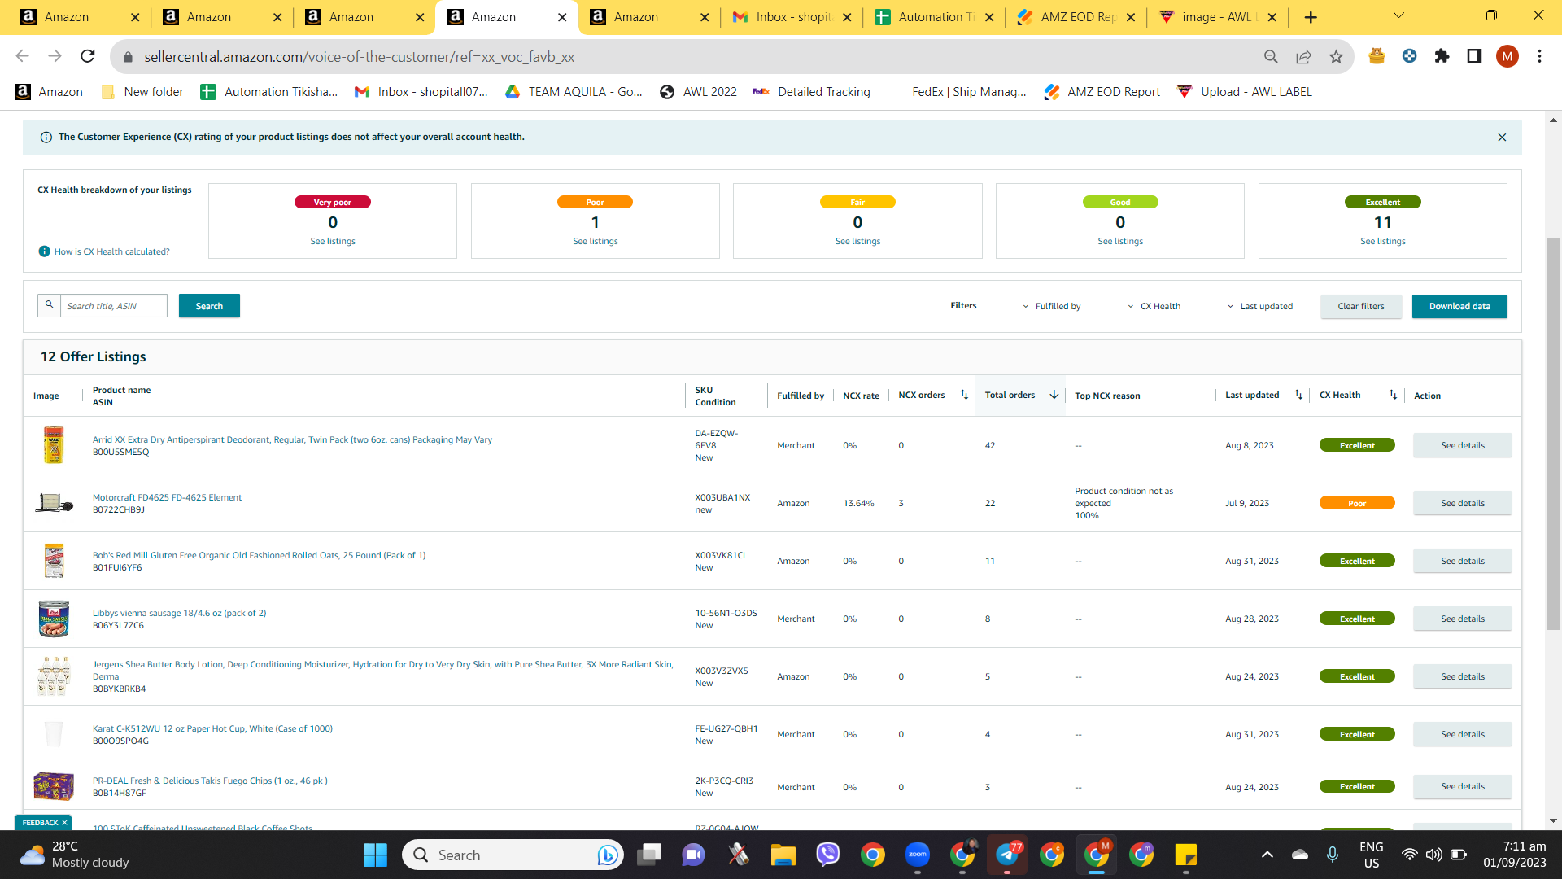Click the zoom magnifier icon in address bar
1562x879 pixels.
pos(1271,56)
